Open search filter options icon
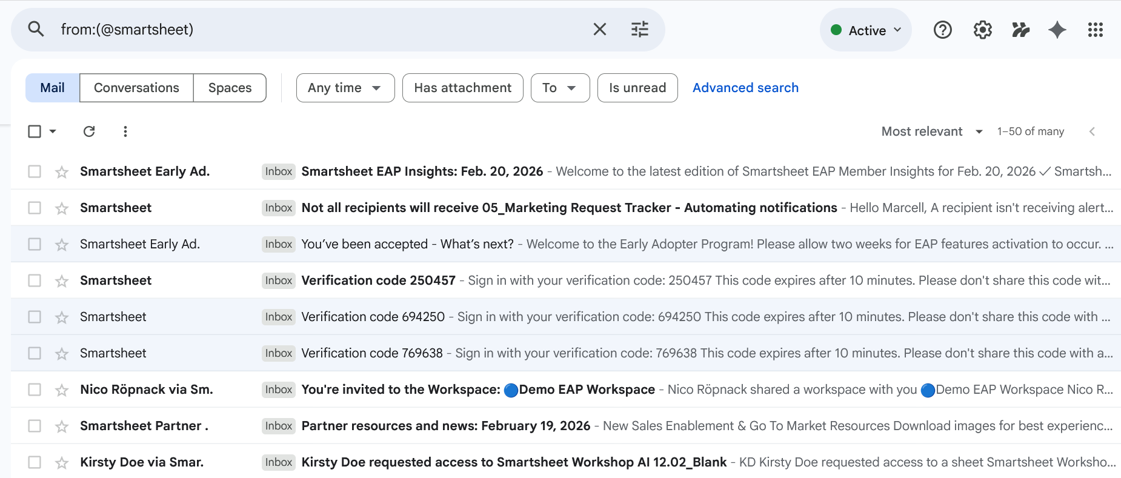Screen dimensions: 1121x478 (639, 30)
